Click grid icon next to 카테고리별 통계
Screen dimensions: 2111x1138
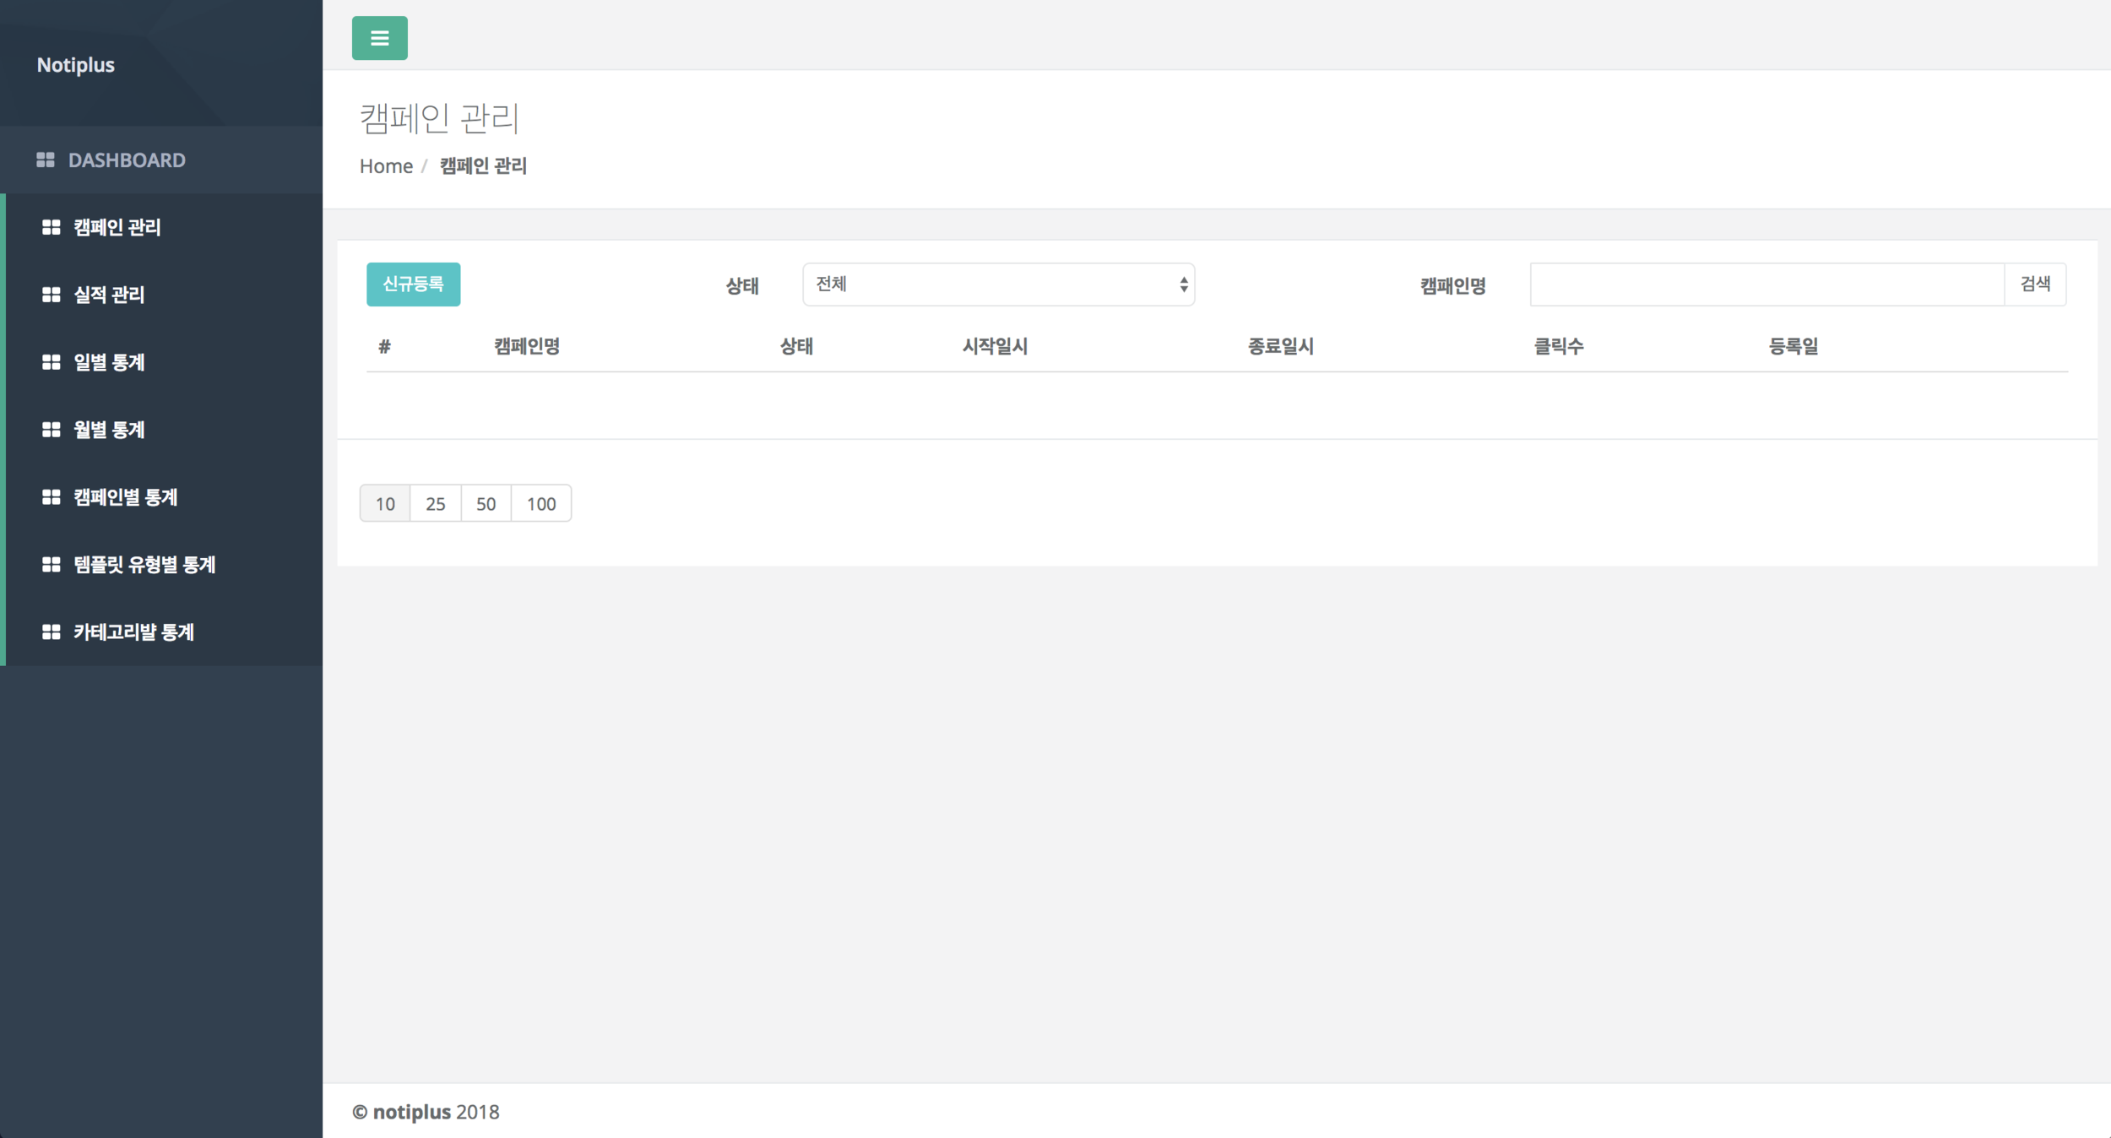pos(52,632)
